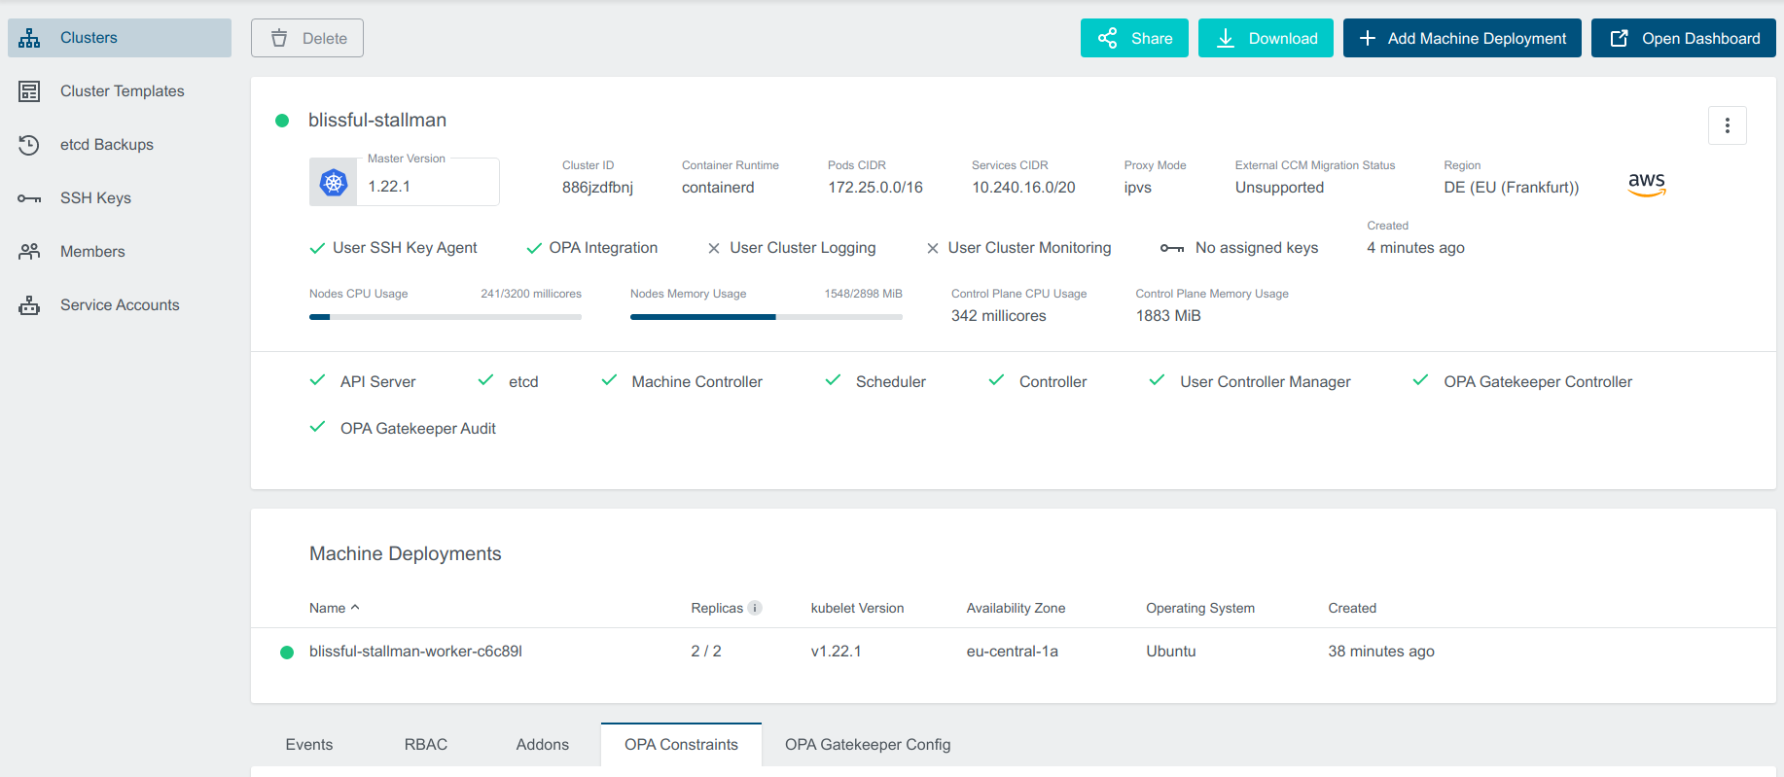Click the etcd health checkmark icon
This screenshot has height=777, width=1784.
(x=485, y=380)
